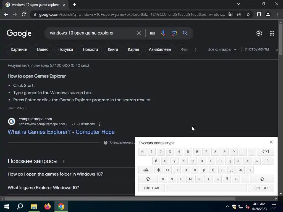Open options for the computerhope.com result

tap(99, 124)
